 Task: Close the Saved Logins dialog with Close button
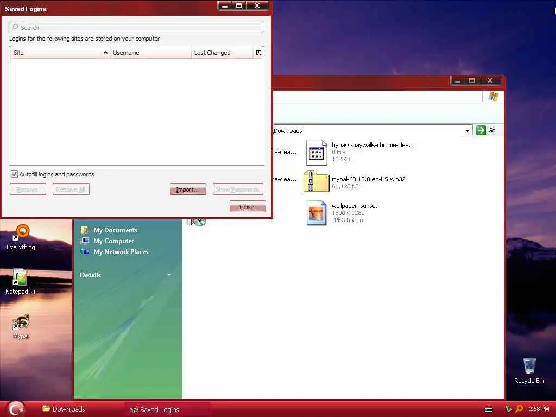[248, 206]
